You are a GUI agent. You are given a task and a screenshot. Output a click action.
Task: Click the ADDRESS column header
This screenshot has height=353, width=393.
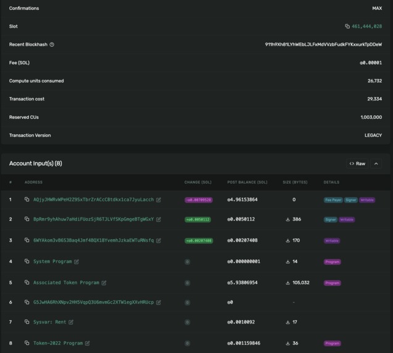click(x=33, y=182)
